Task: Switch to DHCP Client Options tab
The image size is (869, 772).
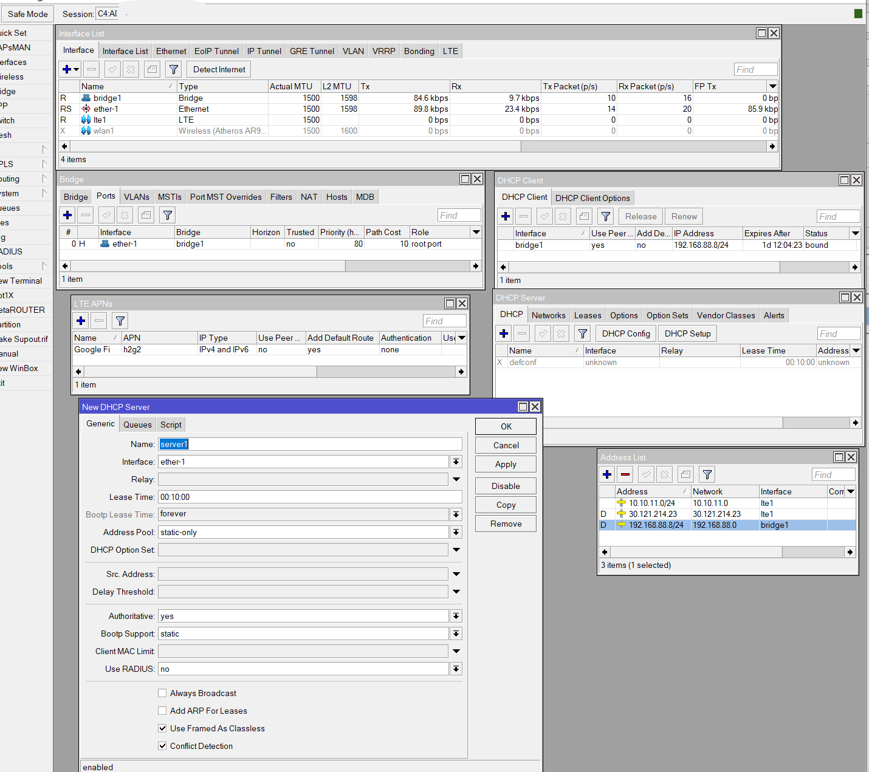Action: click(592, 198)
